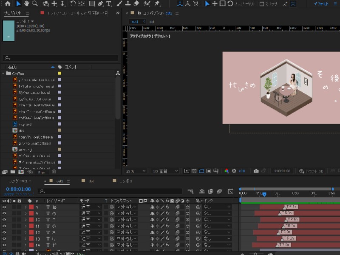Hide layer 9 using its eye icon
The width and height of the screenshot is (340, 255).
[x=5, y=213]
